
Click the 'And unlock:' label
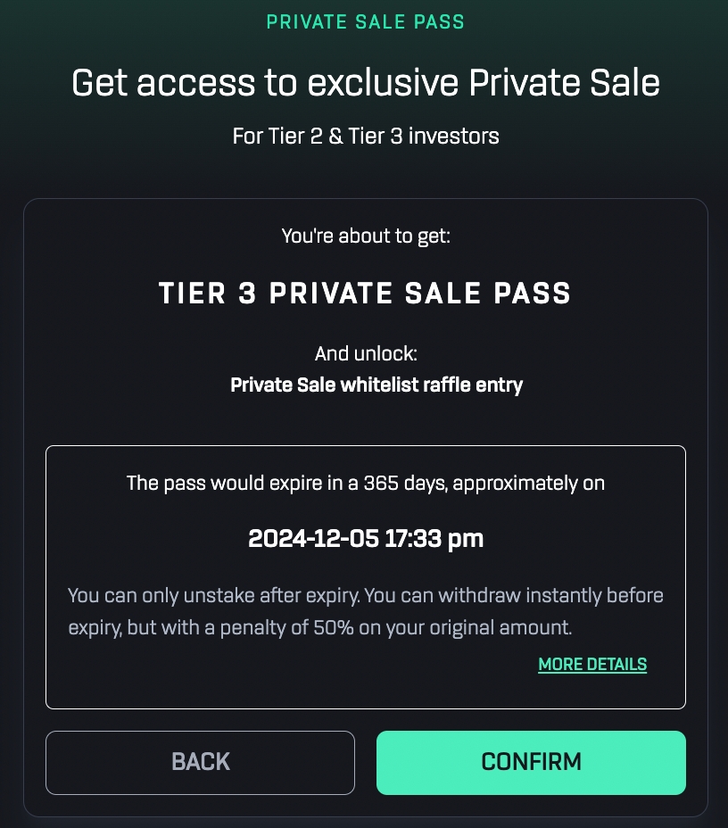(x=366, y=353)
